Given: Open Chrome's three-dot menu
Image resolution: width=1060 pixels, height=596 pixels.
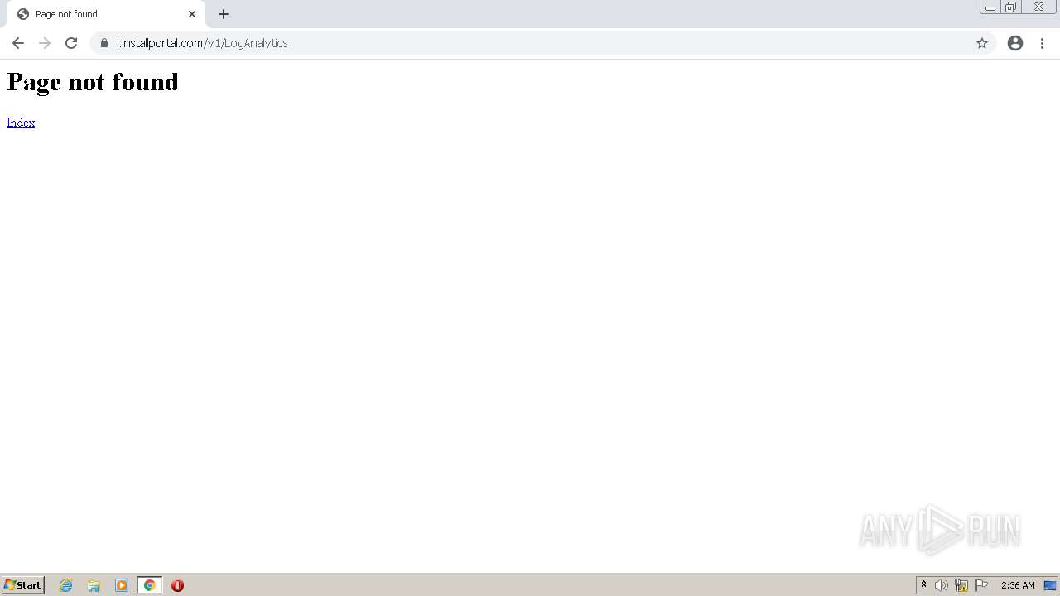Looking at the screenshot, I should [1042, 43].
